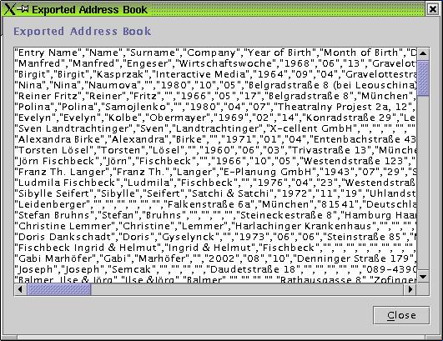Click the "Fischbeck Ingrid & Helmut" row
Viewport: 443px width, 341px height.
click(215, 248)
